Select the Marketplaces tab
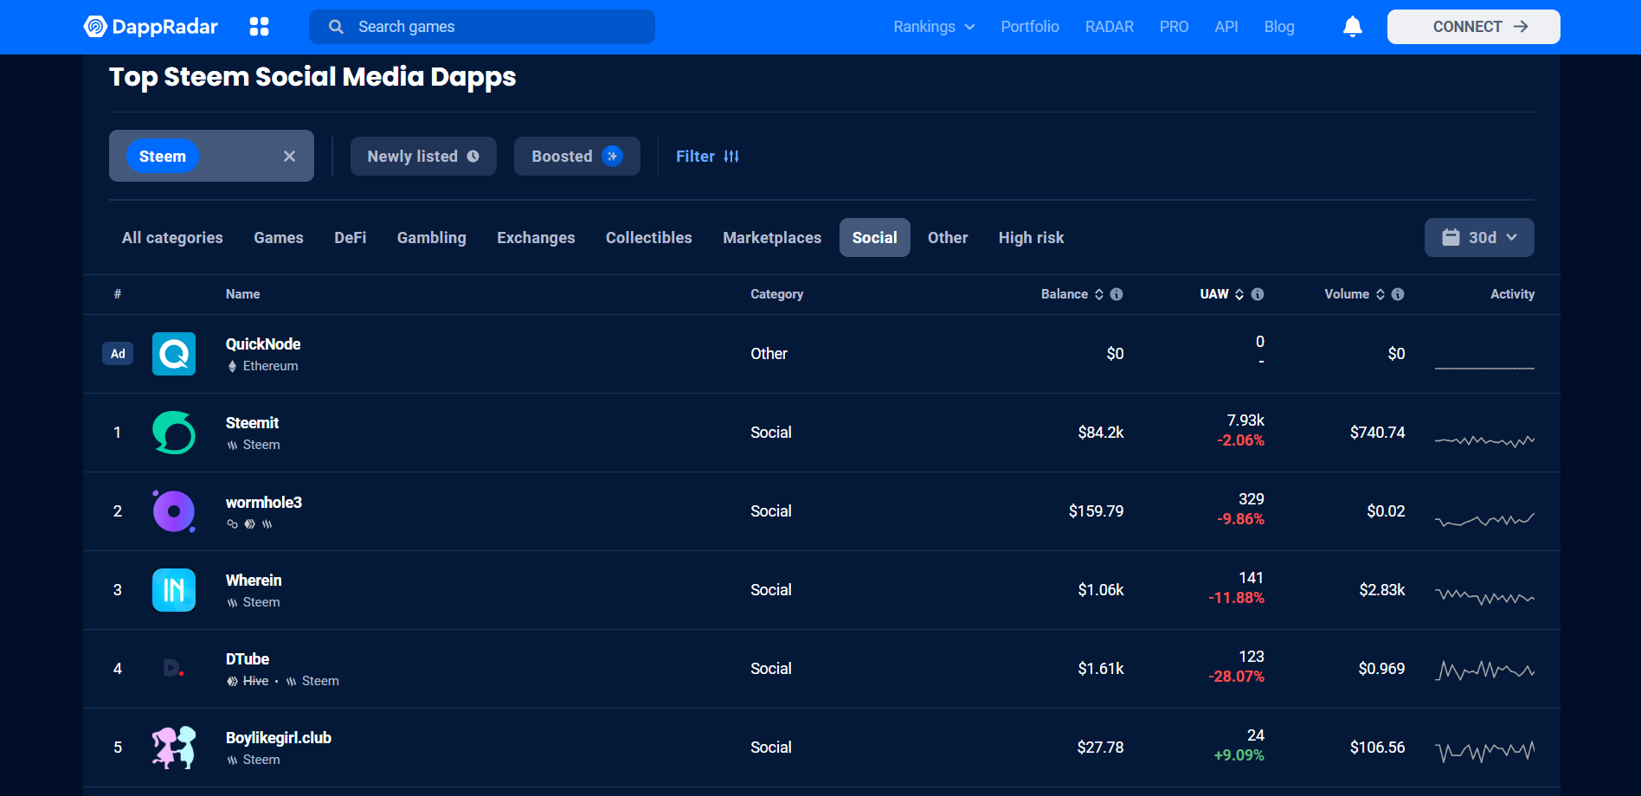Image resolution: width=1641 pixels, height=796 pixels. click(772, 237)
